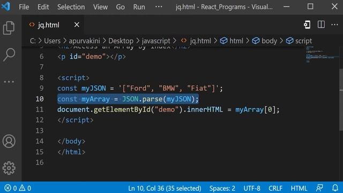Click the html symbol breadcrumb
The height and width of the screenshot is (193, 343).
pyautogui.click(x=232, y=41)
